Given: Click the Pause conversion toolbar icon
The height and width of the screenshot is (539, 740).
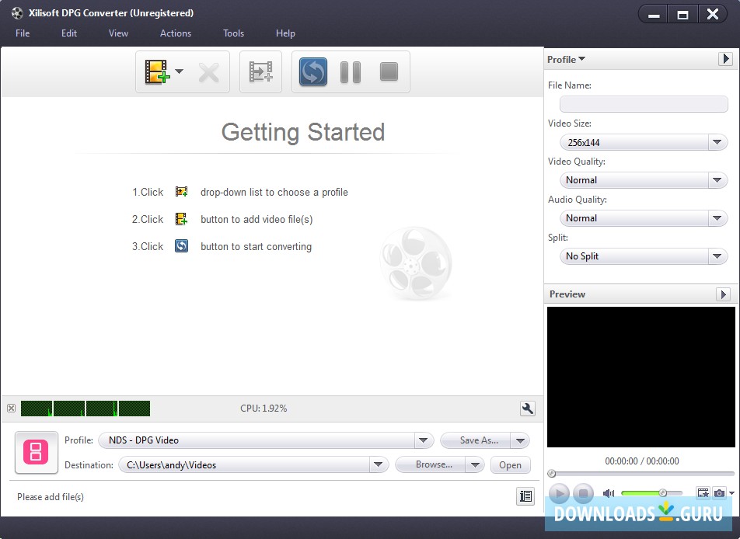Looking at the screenshot, I should [x=351, y=72].
